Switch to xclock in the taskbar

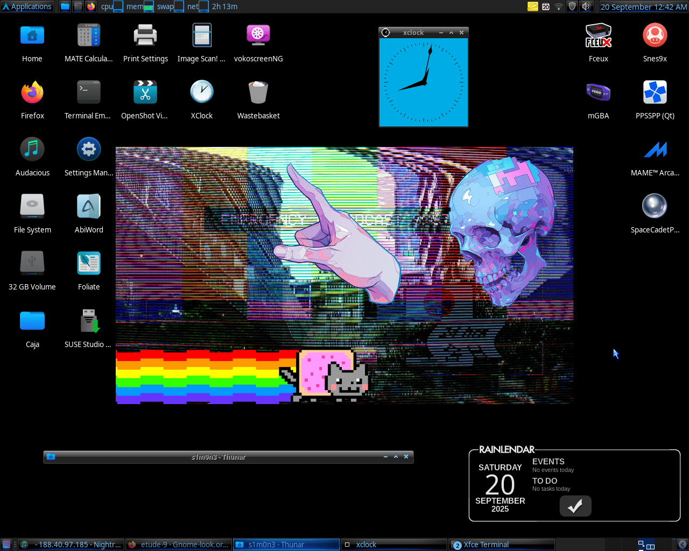pos(393,545)
